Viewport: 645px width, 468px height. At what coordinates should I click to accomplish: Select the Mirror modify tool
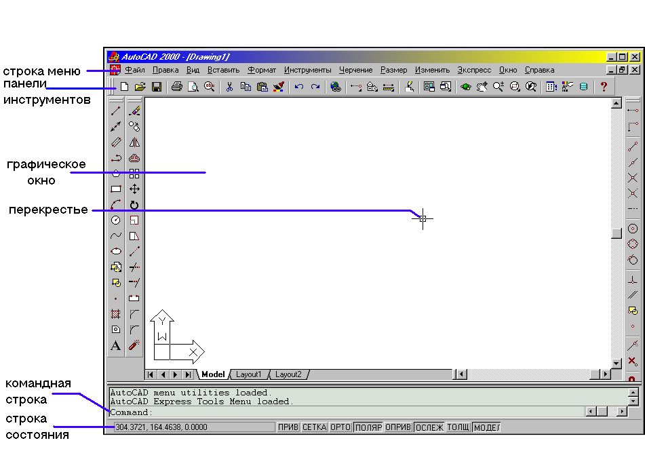pos(134,142)
